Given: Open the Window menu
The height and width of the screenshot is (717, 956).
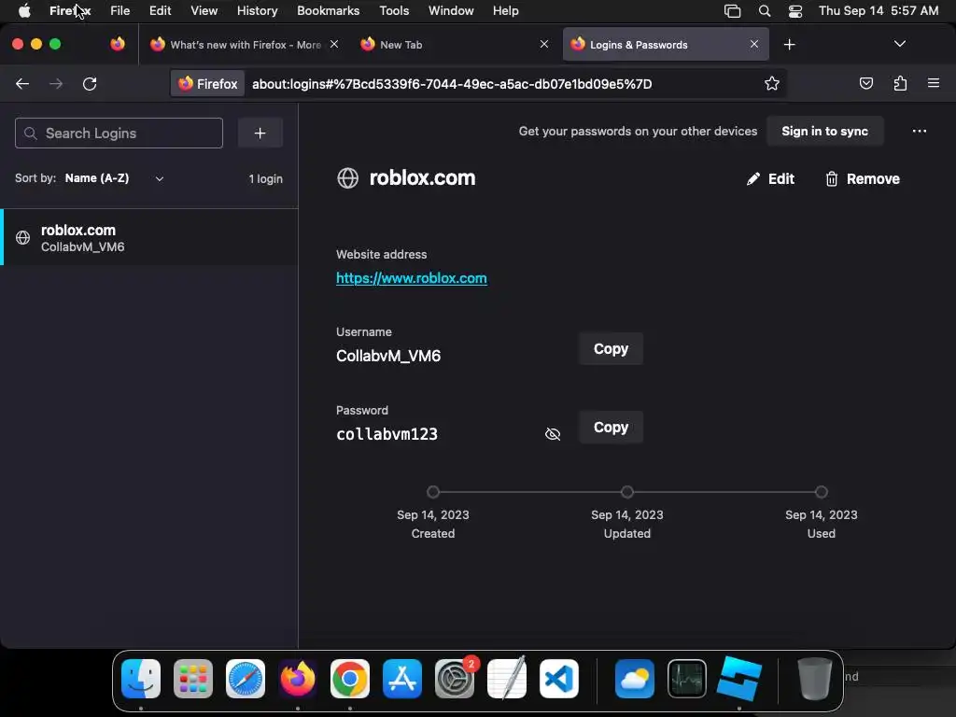Looking at the screenshot, I should pyautogui.click(x=451, y=10).
